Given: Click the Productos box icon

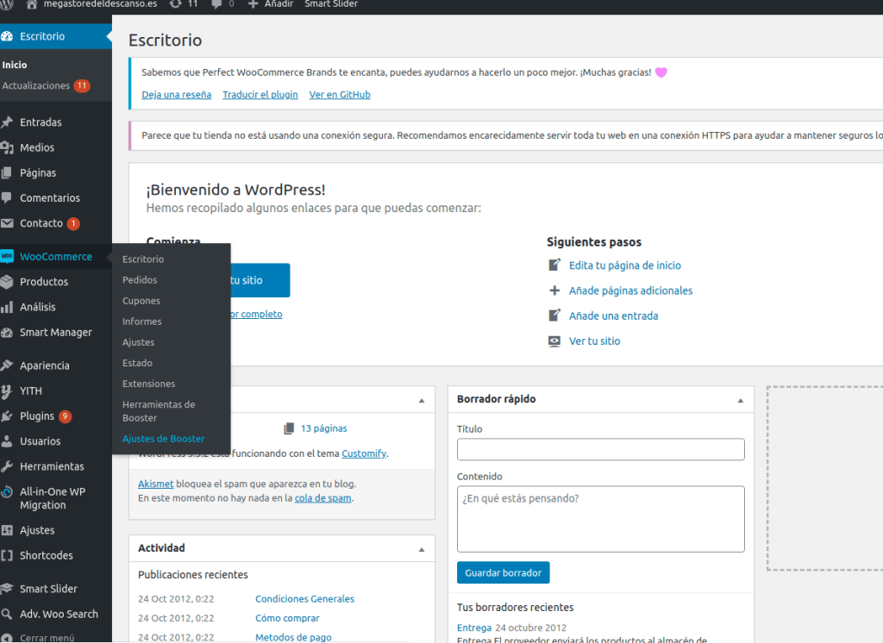Looking at the screenshot, I should [x=7, y=282].
